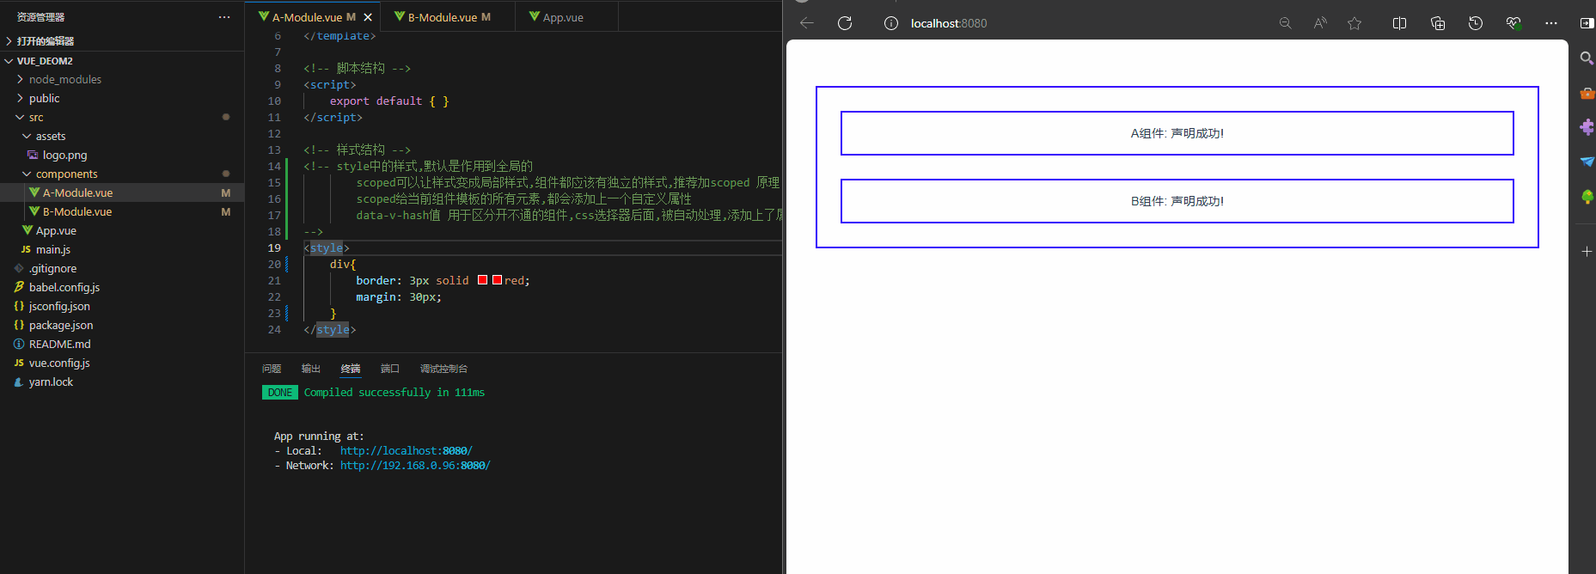Open the 调试控制台 panel tab
The height and width of the screenshot is (574, 1596).
(443, 369)
